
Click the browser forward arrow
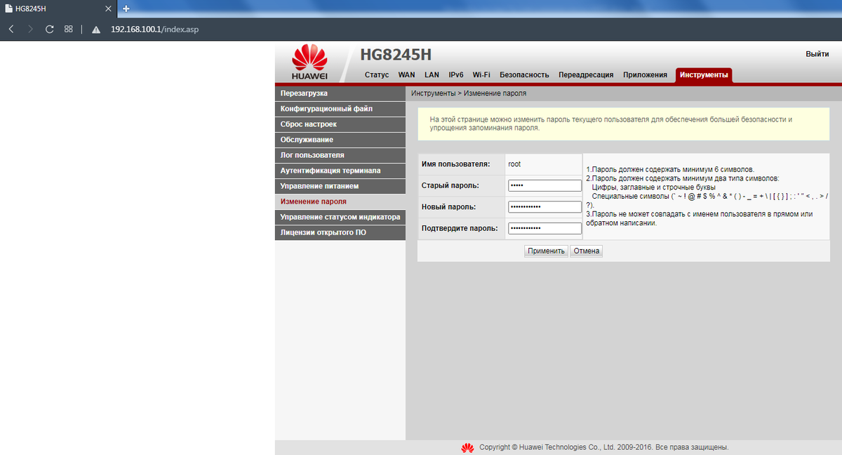[x=30, y=29]
